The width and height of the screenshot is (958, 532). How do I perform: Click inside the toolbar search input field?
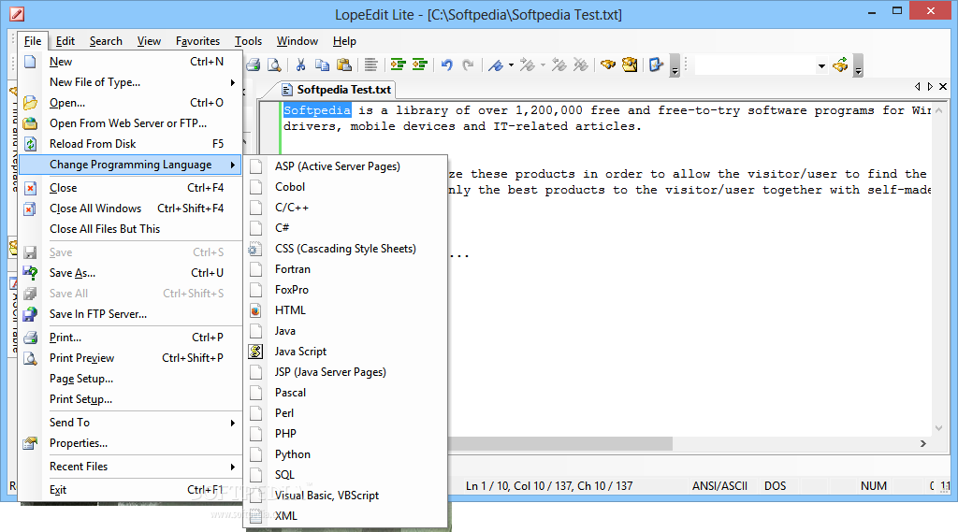[x=755, y=65]
